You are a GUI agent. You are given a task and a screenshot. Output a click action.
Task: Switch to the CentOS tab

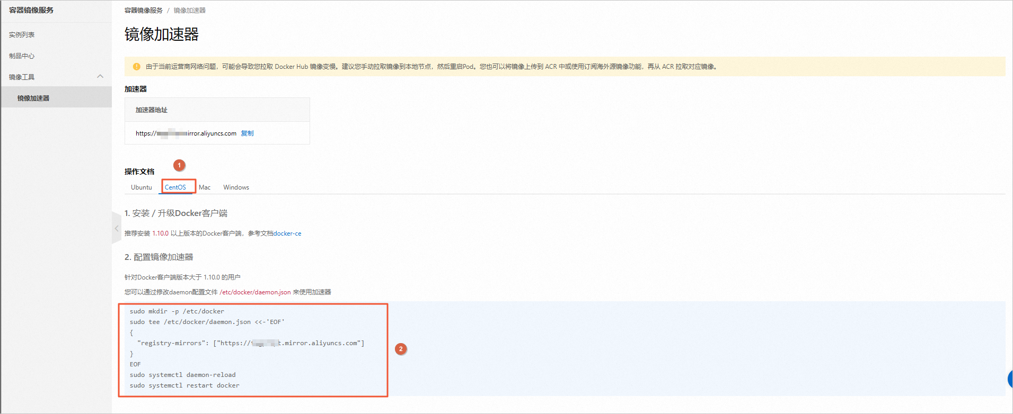point(175,187)
